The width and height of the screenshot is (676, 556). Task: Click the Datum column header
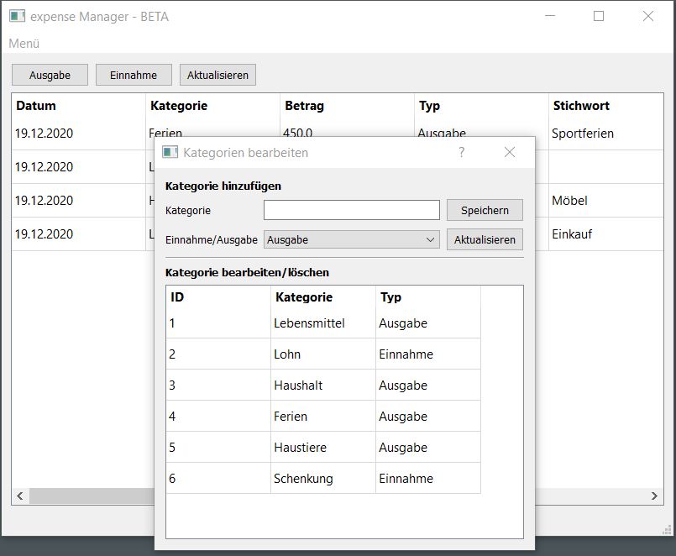36,106
